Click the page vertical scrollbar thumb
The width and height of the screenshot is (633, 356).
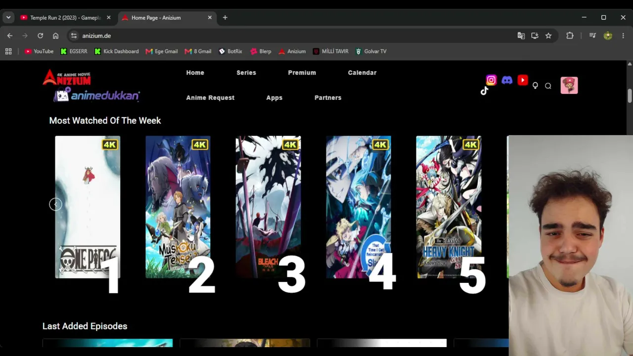coord(630,95)
